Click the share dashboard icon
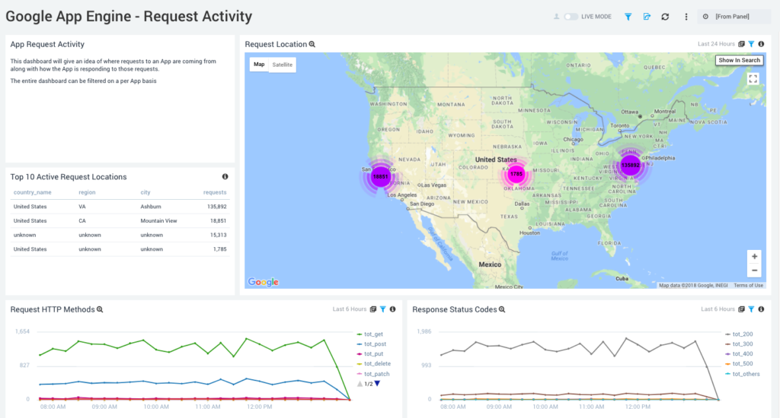 [647, 17]
